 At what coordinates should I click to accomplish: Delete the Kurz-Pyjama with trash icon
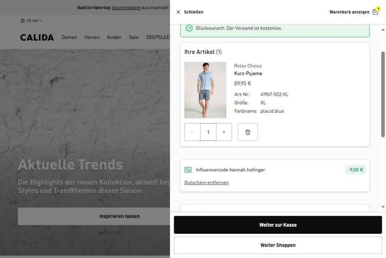248,132
